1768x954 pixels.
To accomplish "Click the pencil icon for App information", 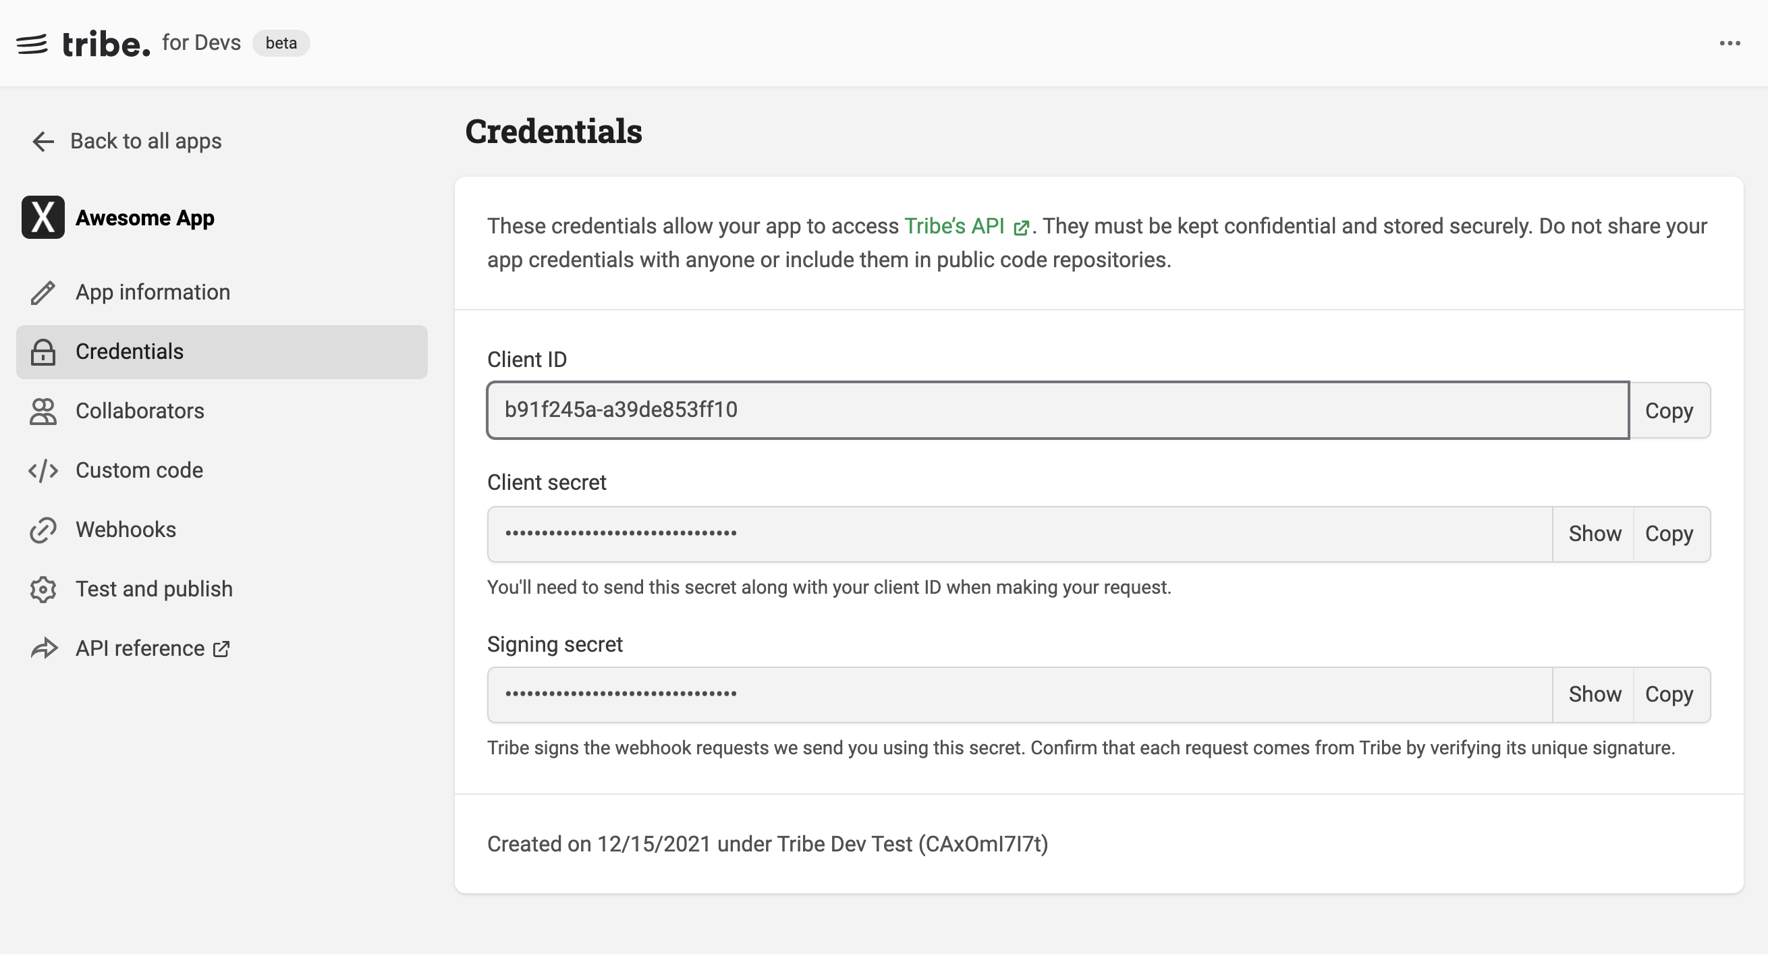I will [43, 292].
